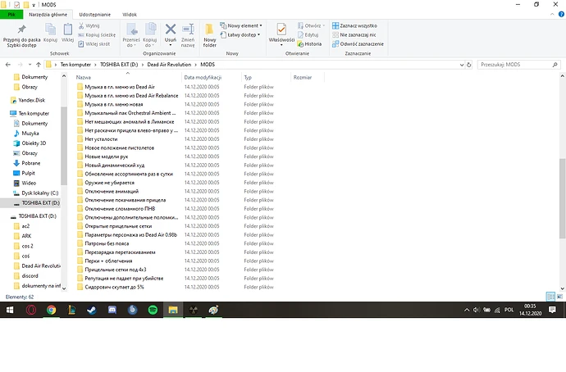Switch to Narzędzia główne tab
This screenshot has width=566, height=372.
pyautogui.click(x=48, y=15)
